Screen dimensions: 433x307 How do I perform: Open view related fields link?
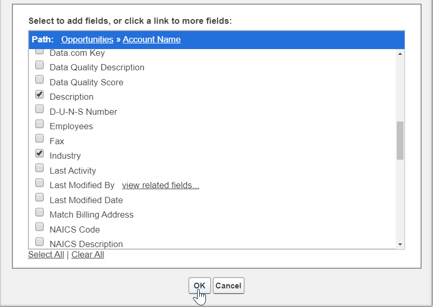tap(160, 186)
